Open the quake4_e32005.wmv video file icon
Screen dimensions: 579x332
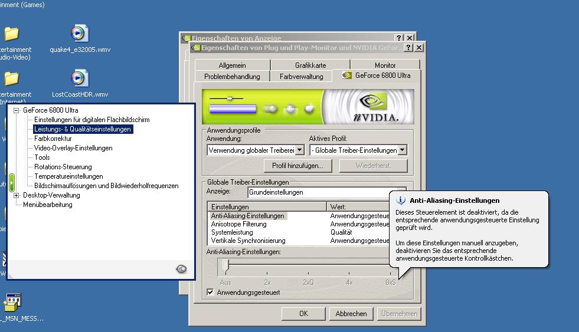click(80, 34)
